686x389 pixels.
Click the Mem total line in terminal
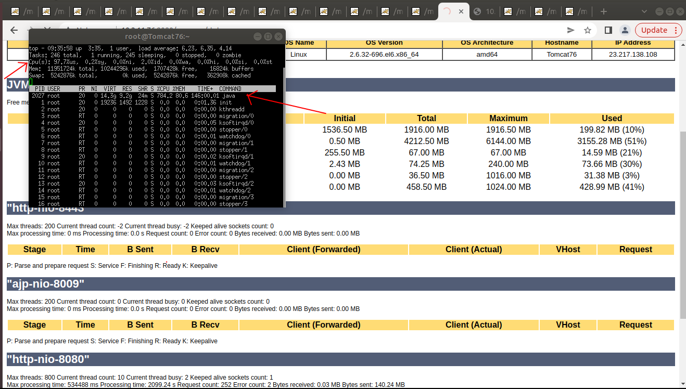click(142, 69)
